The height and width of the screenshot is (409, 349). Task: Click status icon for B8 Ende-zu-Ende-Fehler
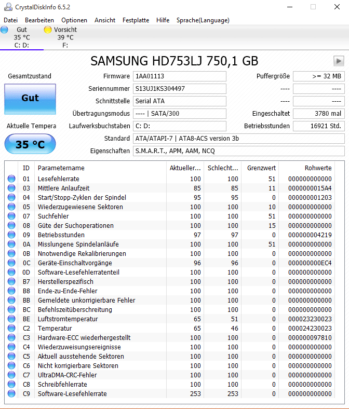tap(11, 291)
